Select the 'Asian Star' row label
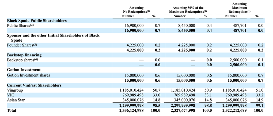This screenshot has width=273, height=116. [x=16, y=100]
